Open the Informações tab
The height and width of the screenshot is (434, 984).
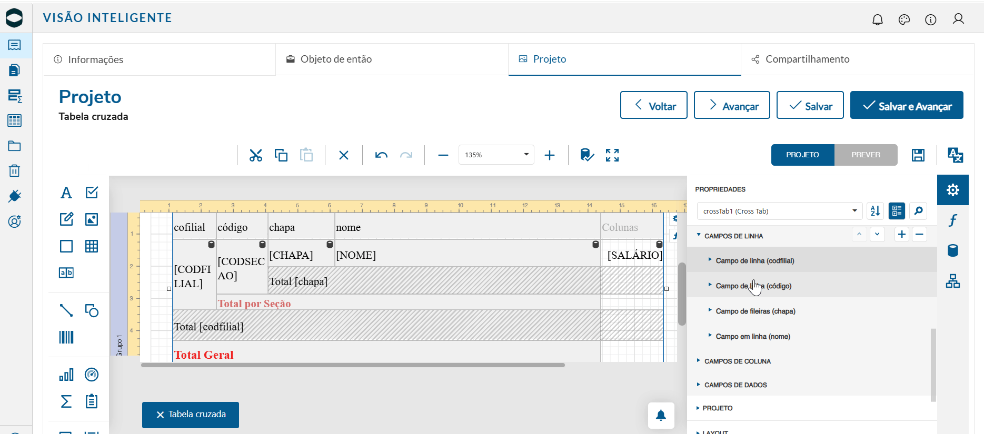tap(160, 59)
